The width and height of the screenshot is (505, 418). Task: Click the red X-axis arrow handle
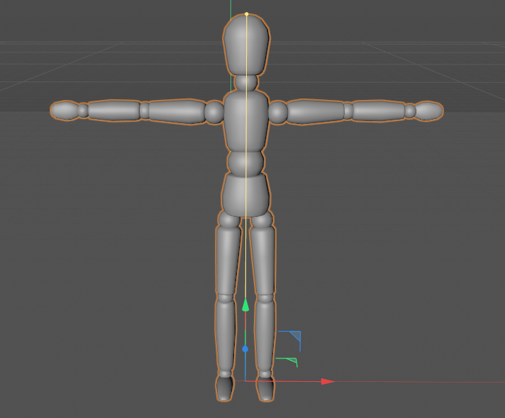(x=327, y=381)
